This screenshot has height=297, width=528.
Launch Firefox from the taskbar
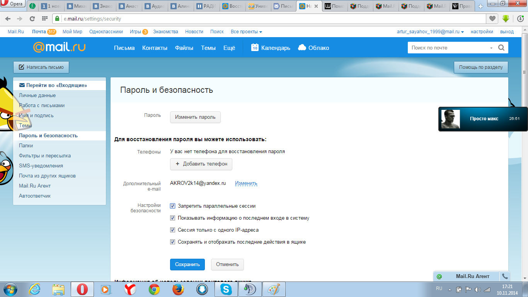pos(178,289)
